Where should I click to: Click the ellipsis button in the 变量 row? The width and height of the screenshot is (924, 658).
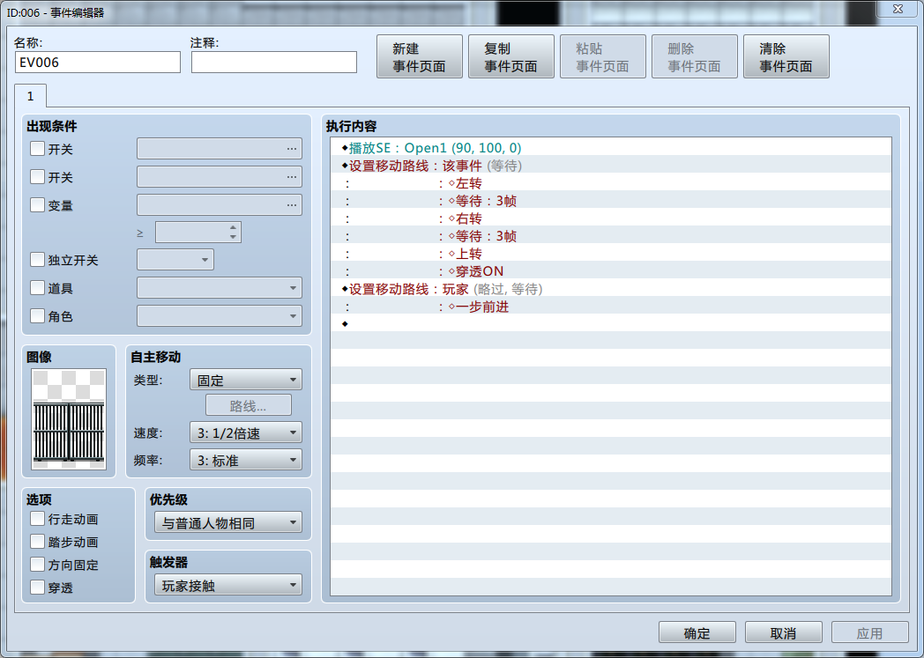point(292,205)
